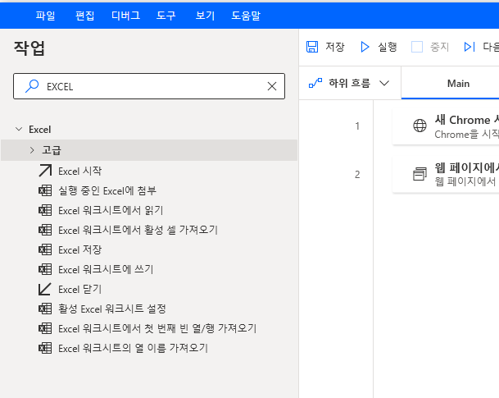Switch to the Main tab
This screenshot has height=398, width=499.
tap(458, 83)
